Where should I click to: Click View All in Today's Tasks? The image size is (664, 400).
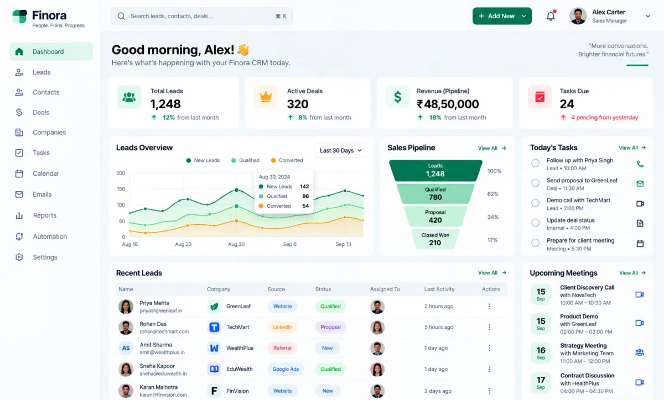click(632, 148)
